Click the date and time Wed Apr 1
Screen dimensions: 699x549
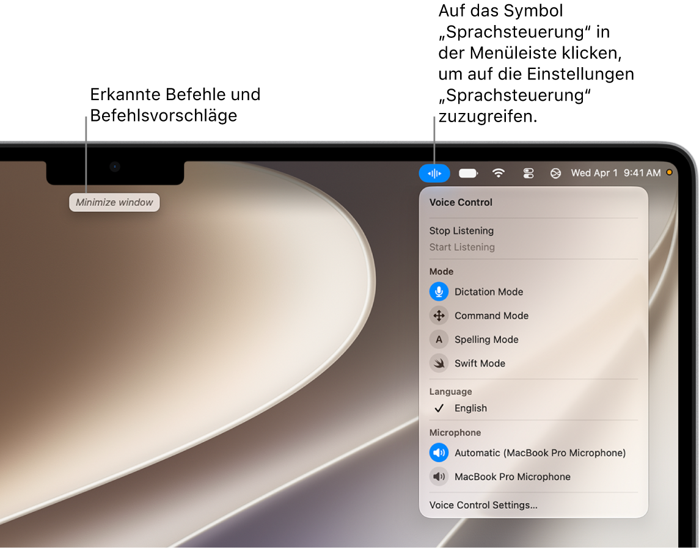616,173
